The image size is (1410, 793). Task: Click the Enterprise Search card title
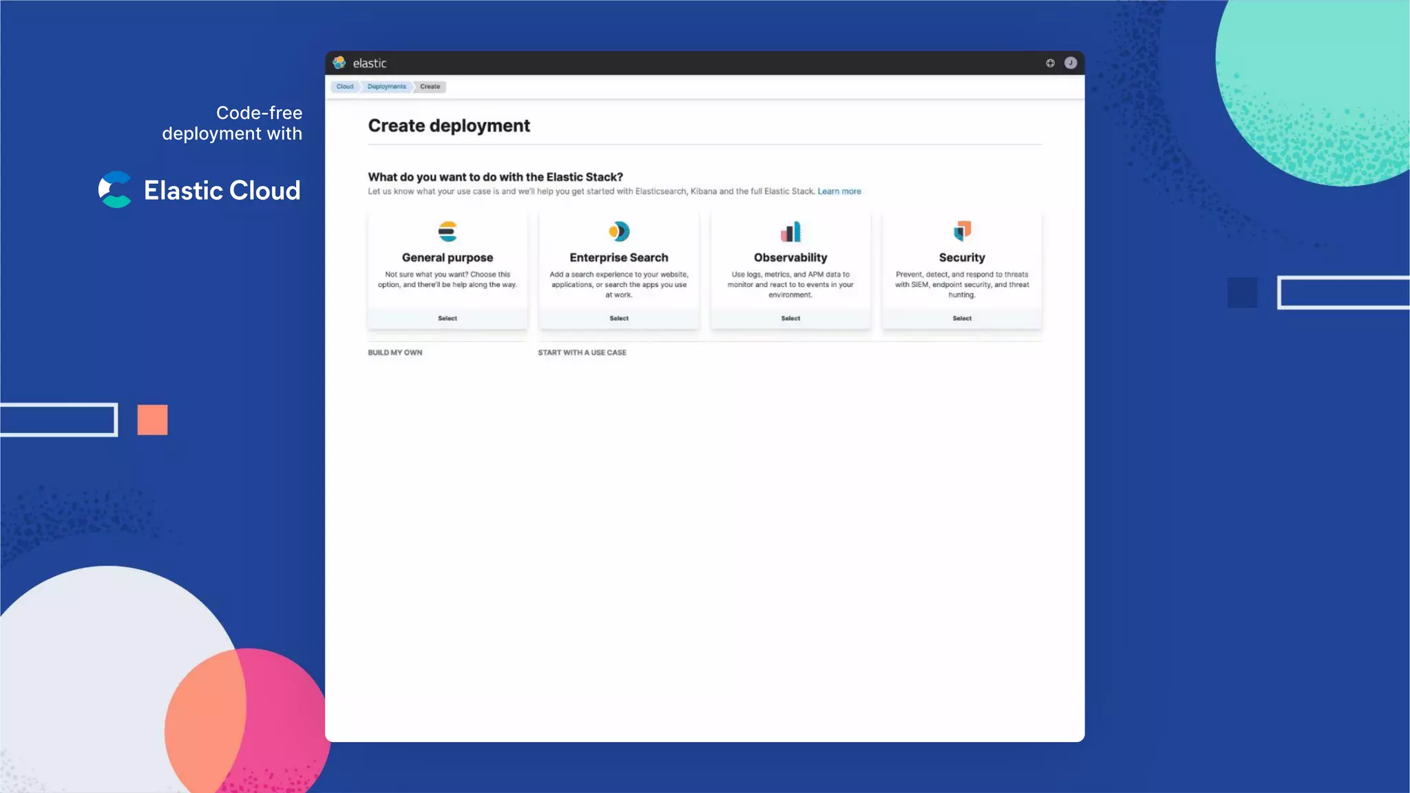tap(619, 257)
